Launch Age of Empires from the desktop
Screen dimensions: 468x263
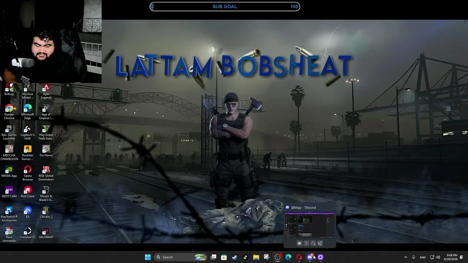[46, 113]
